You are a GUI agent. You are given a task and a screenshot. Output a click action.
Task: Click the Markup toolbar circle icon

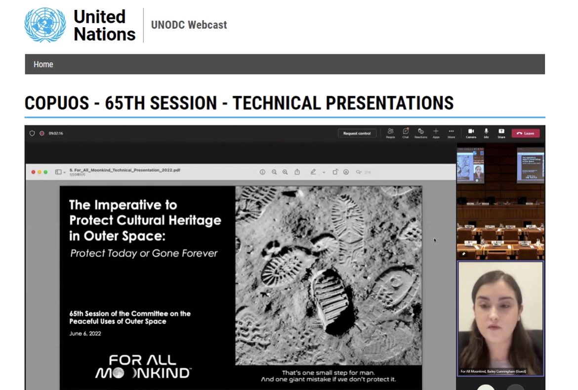point(346,172)
